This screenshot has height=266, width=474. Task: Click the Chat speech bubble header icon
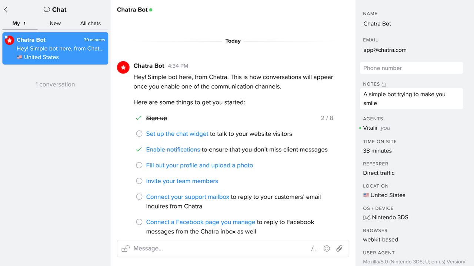coord(47,9)
